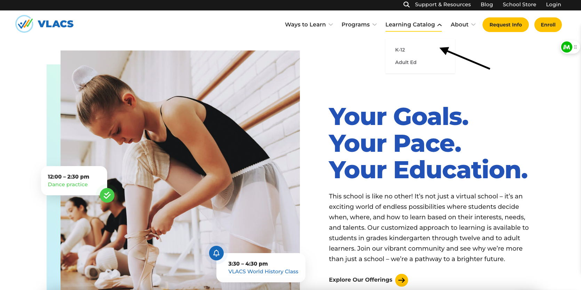Open the Blog link
Screen dimensions: 581x290
click(x=487, y=5)
